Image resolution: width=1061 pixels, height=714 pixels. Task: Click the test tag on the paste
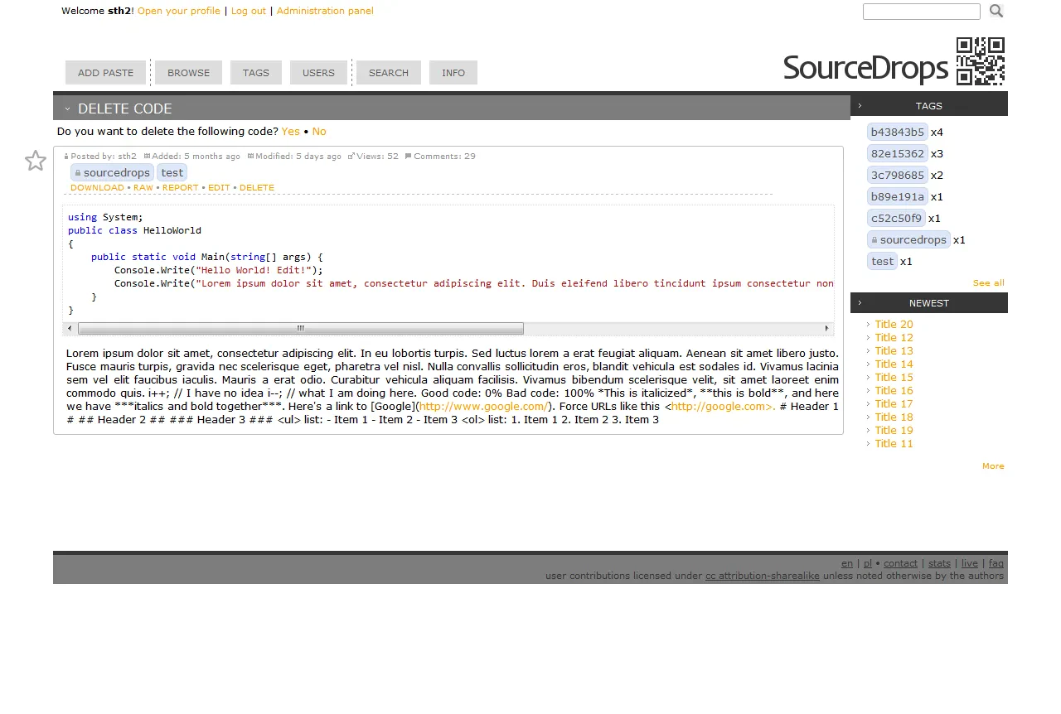(x=172, y=172)
